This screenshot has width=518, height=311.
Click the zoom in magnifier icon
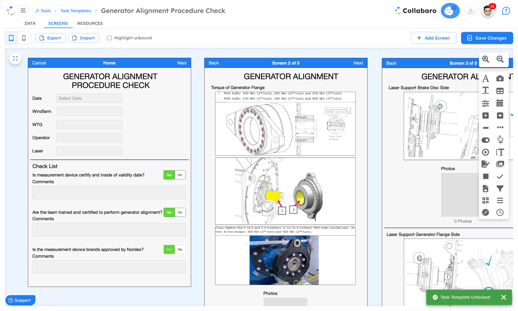pos(486,59)
